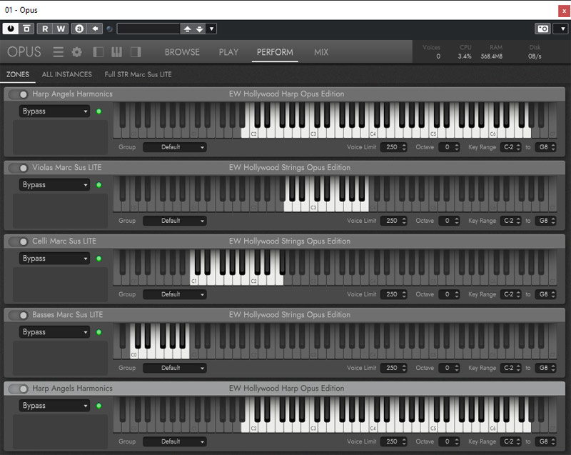Open the settings gear in Opus

77,52
